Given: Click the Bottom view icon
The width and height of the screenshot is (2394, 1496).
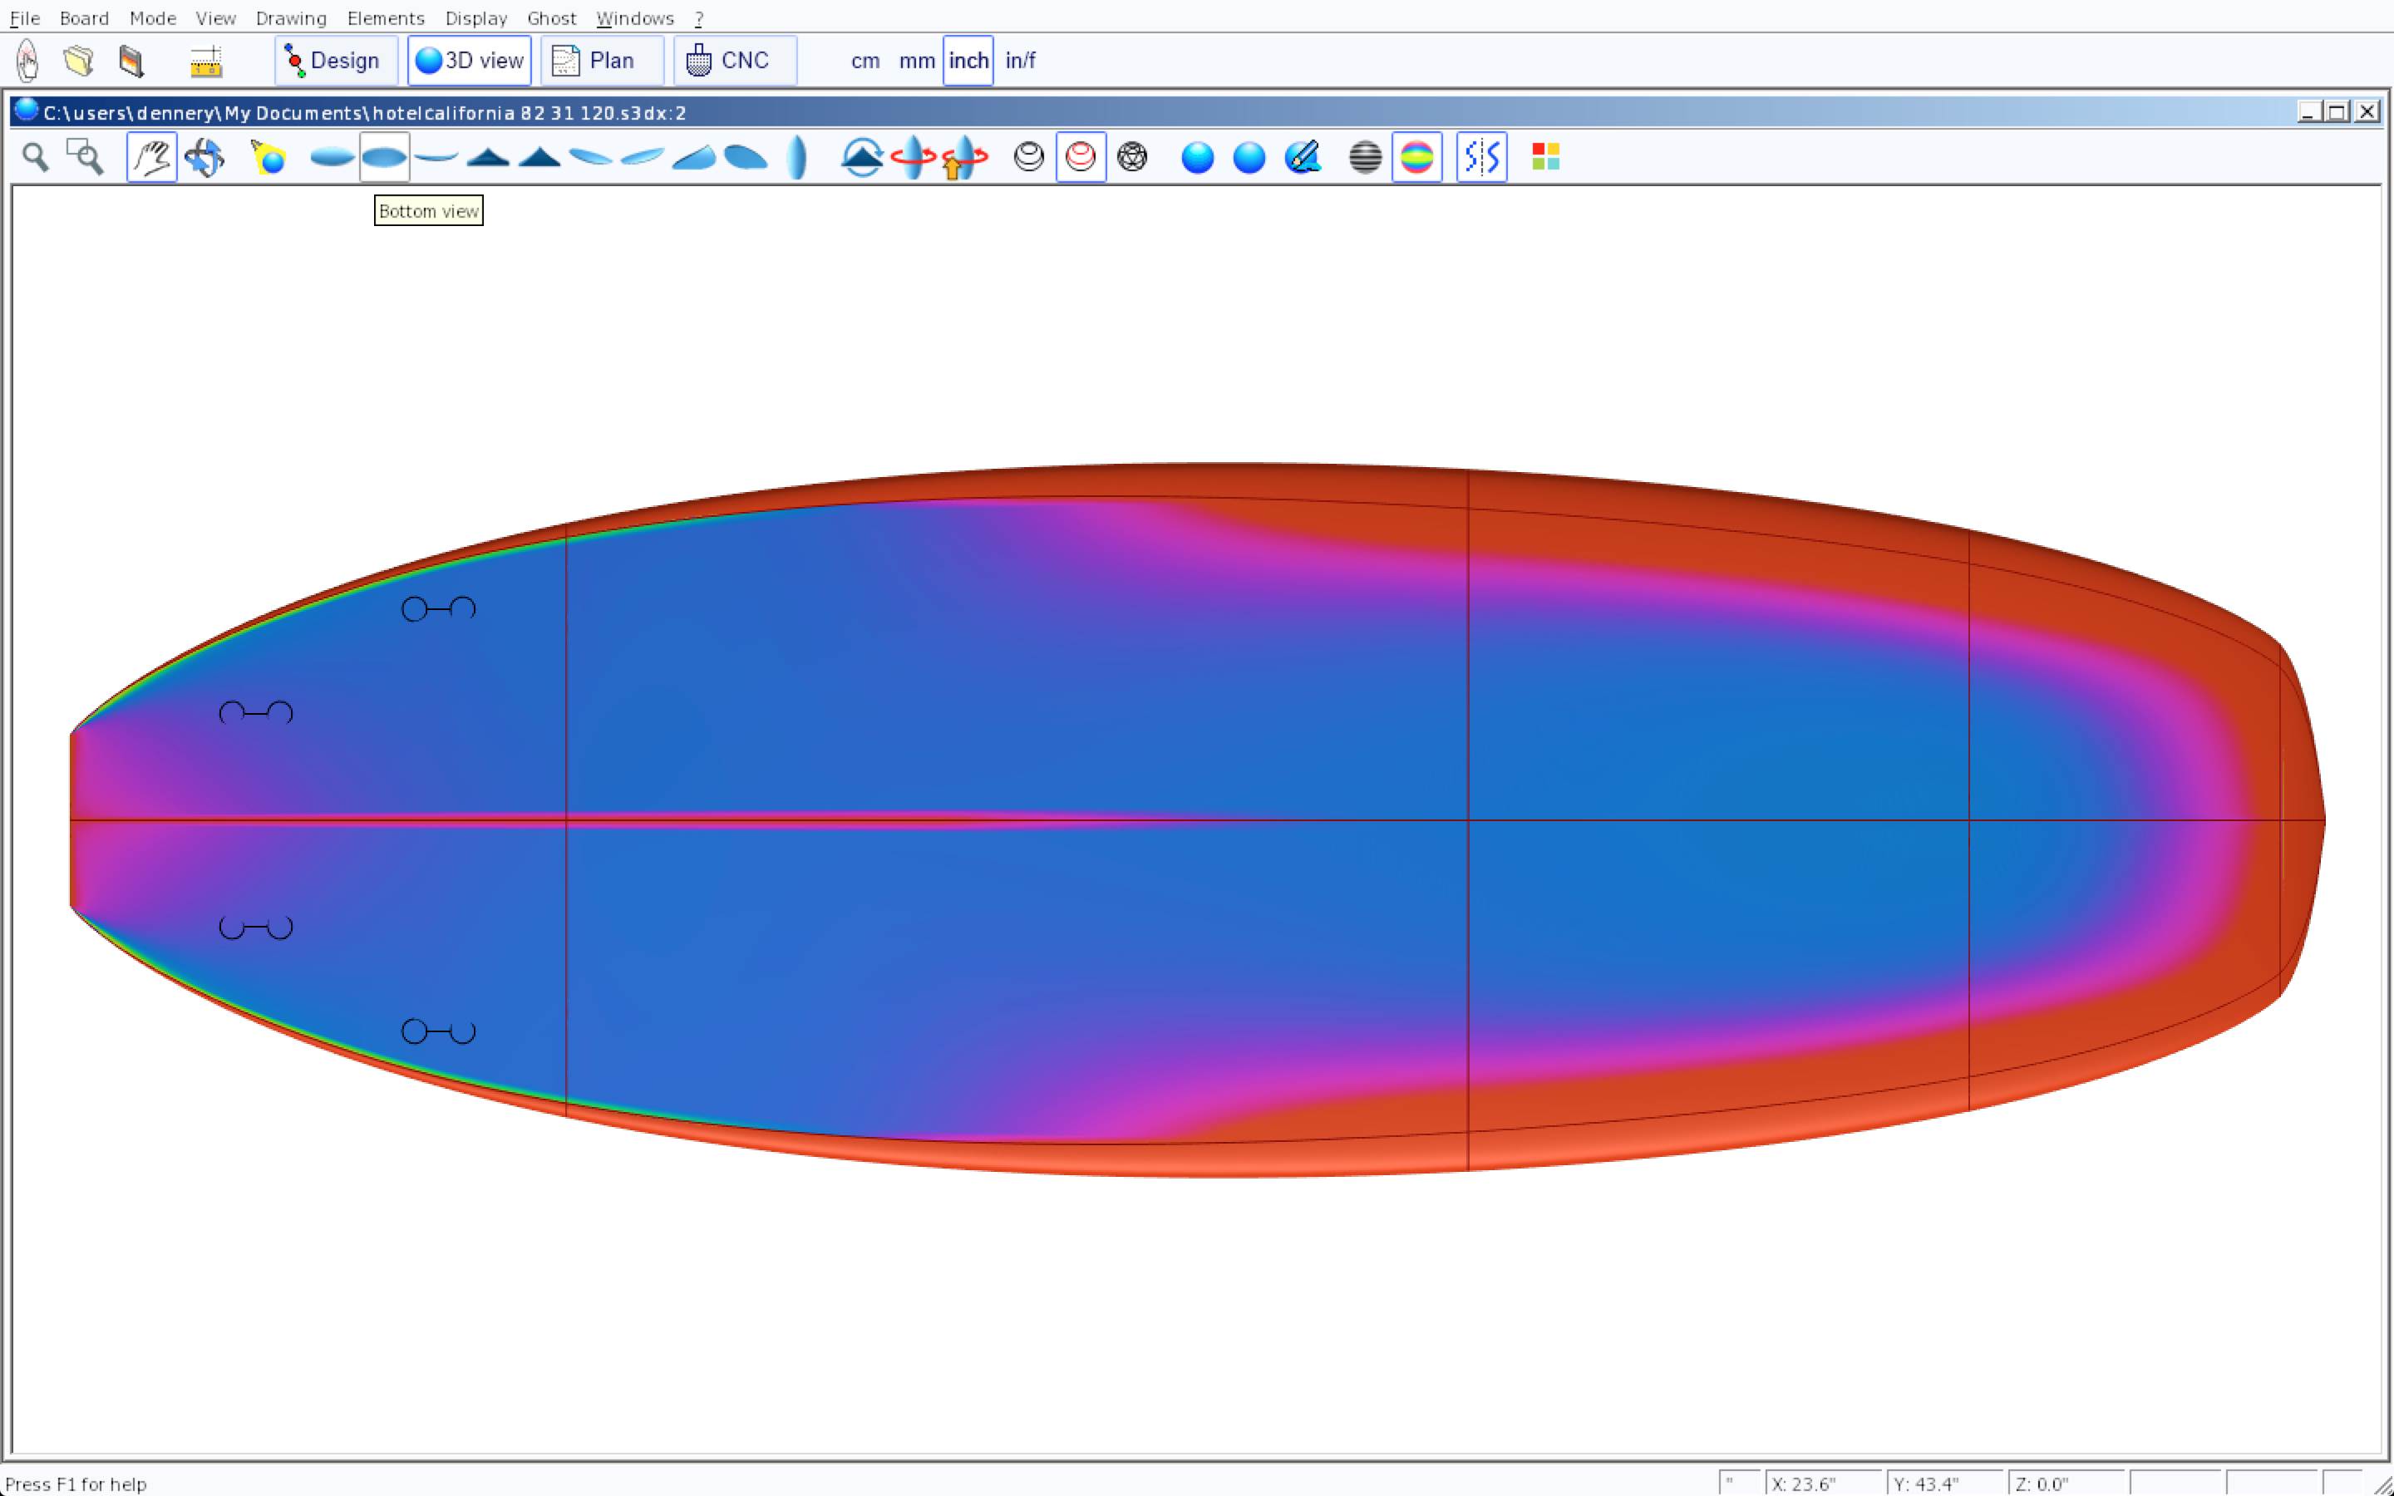Looking at the screenshot, I should (x=384, y=157).
